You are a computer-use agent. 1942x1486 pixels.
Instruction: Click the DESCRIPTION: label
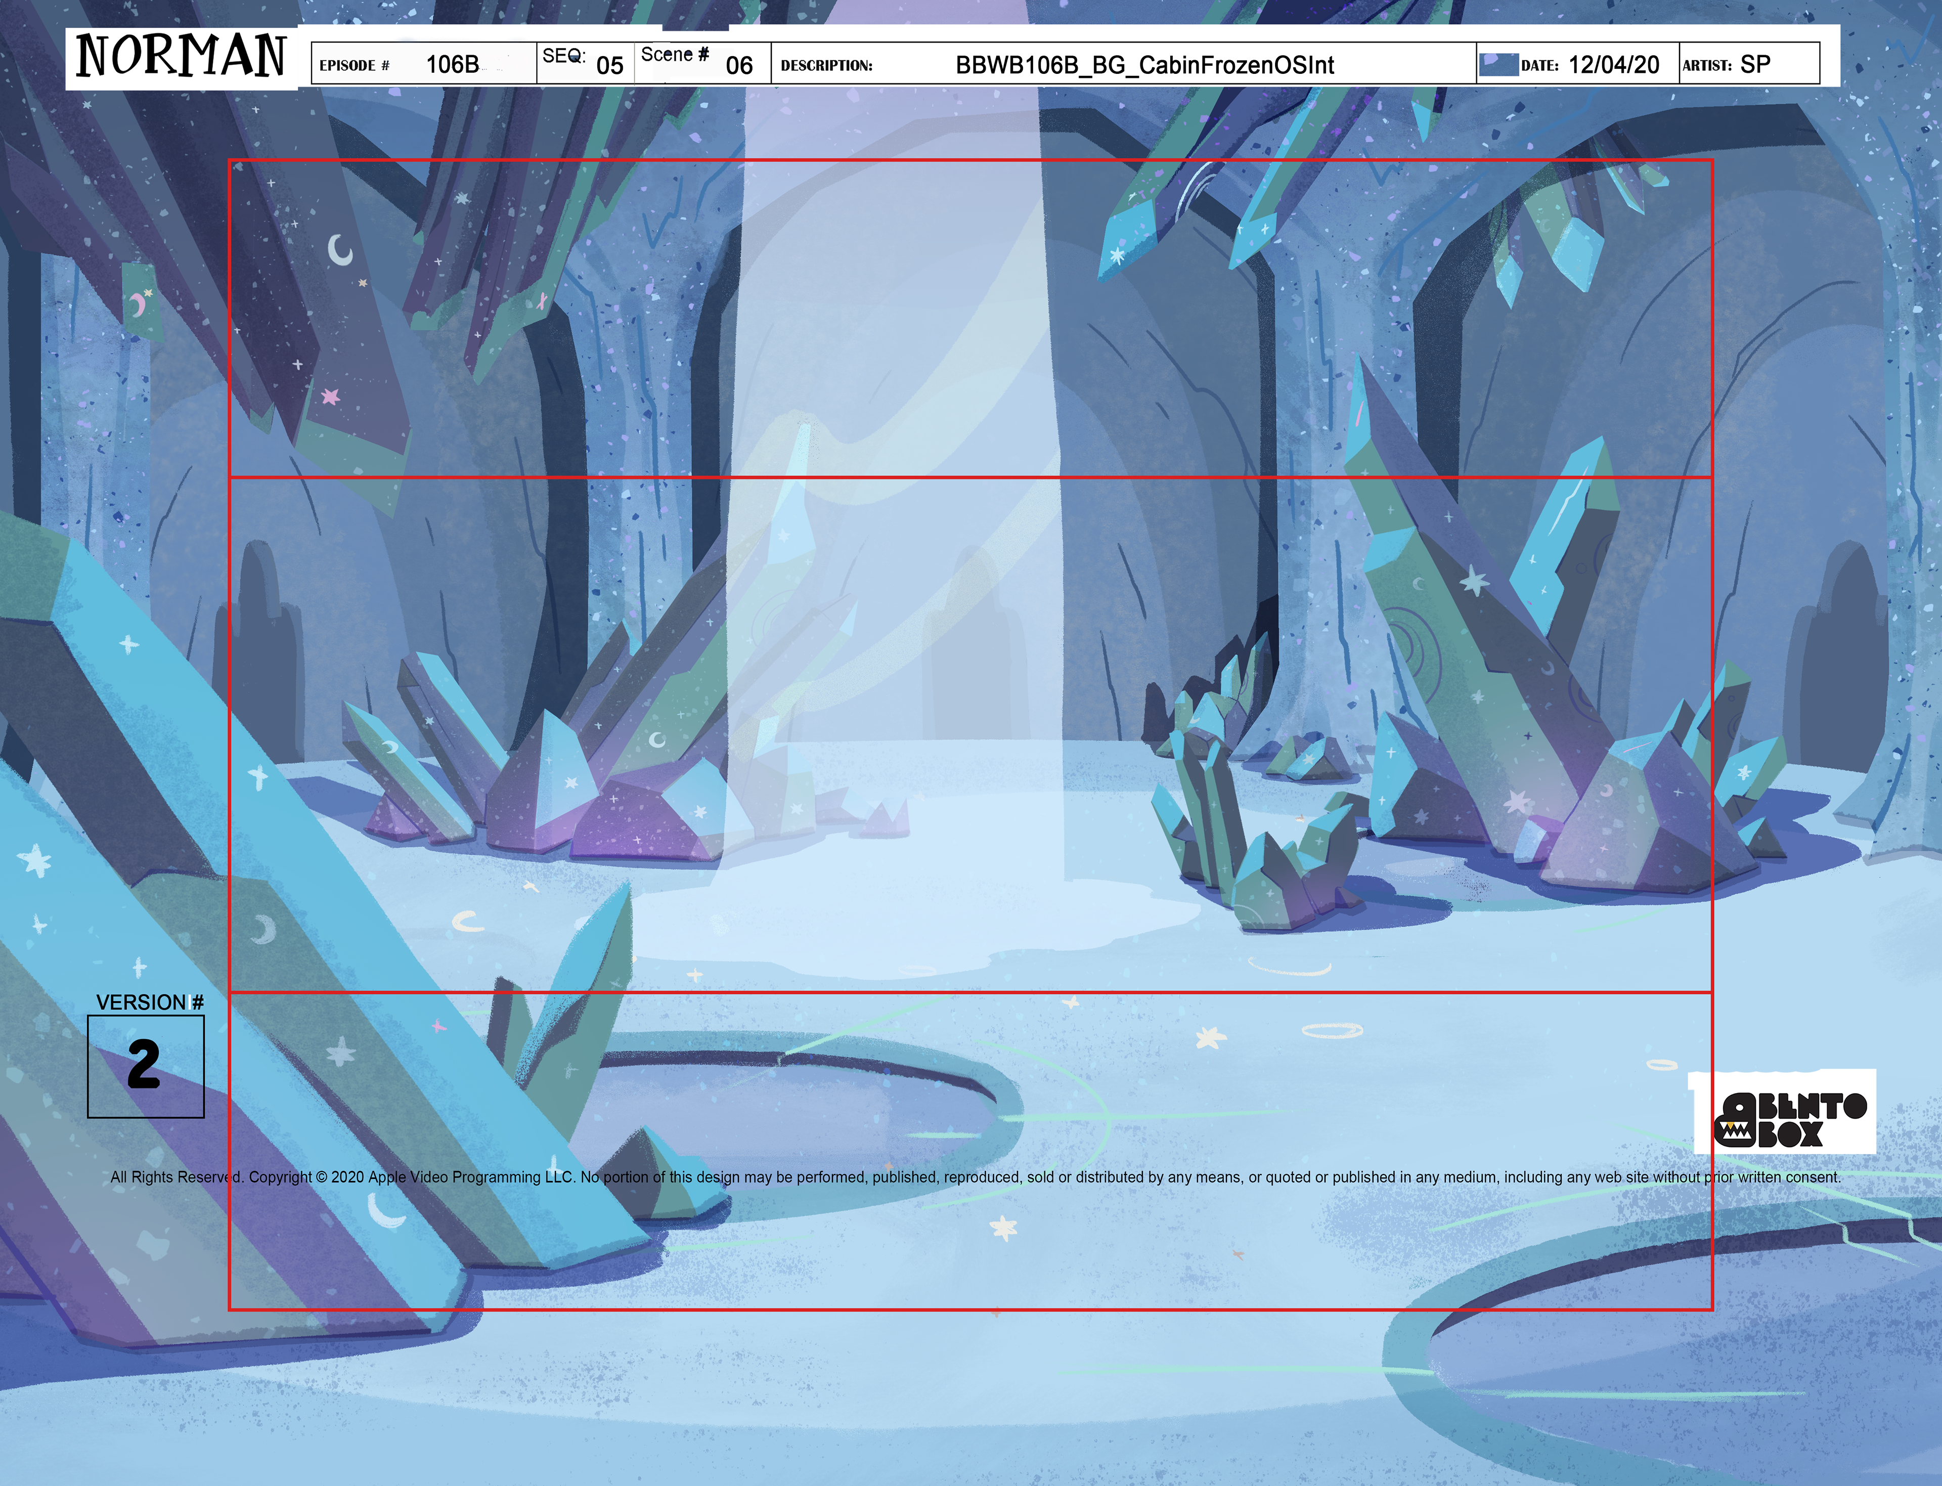pos(826,65)
